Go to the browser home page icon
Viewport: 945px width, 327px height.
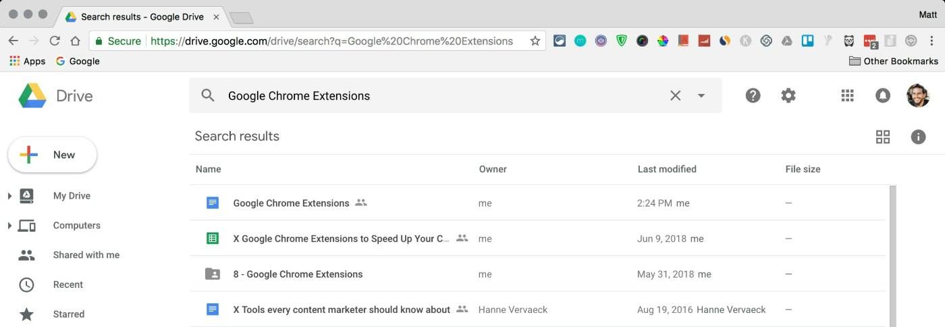click(75, 41)
